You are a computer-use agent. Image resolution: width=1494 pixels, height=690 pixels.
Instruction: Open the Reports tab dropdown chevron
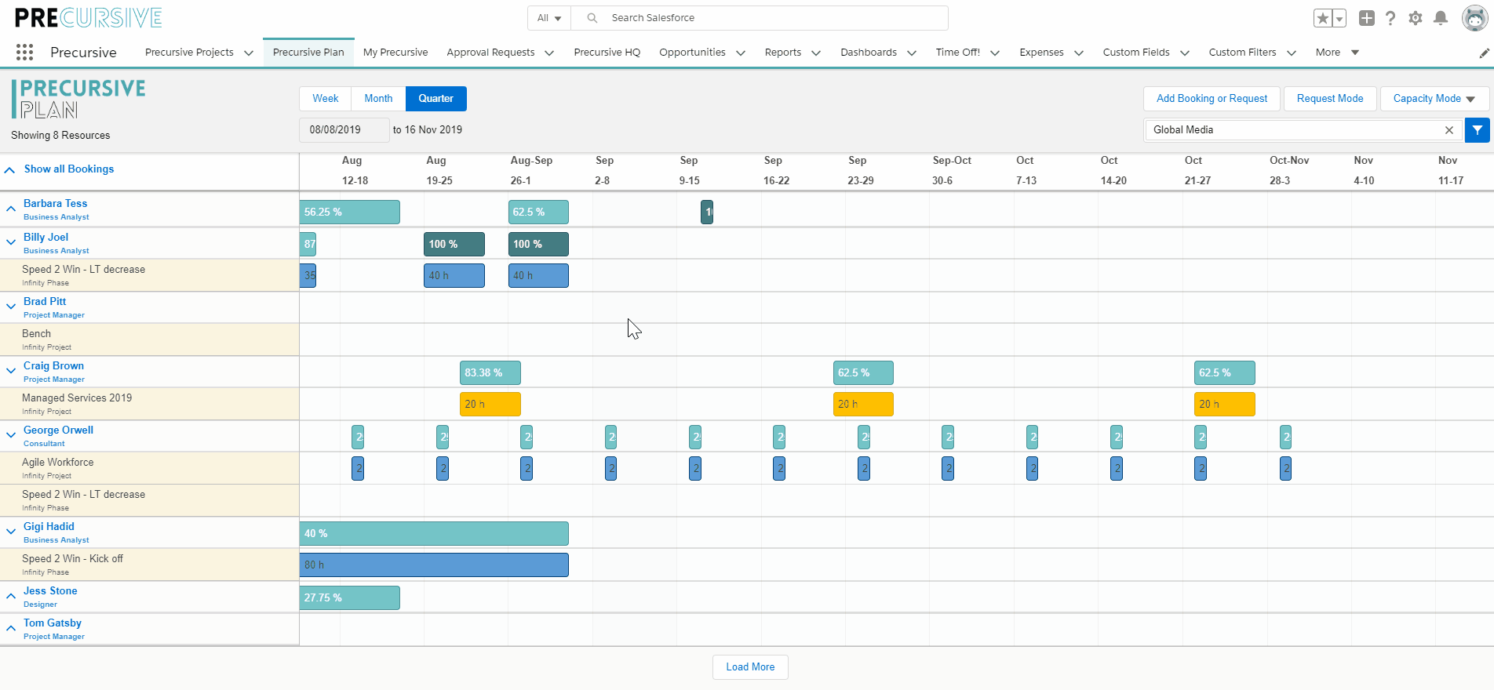[x=816, y=53]
